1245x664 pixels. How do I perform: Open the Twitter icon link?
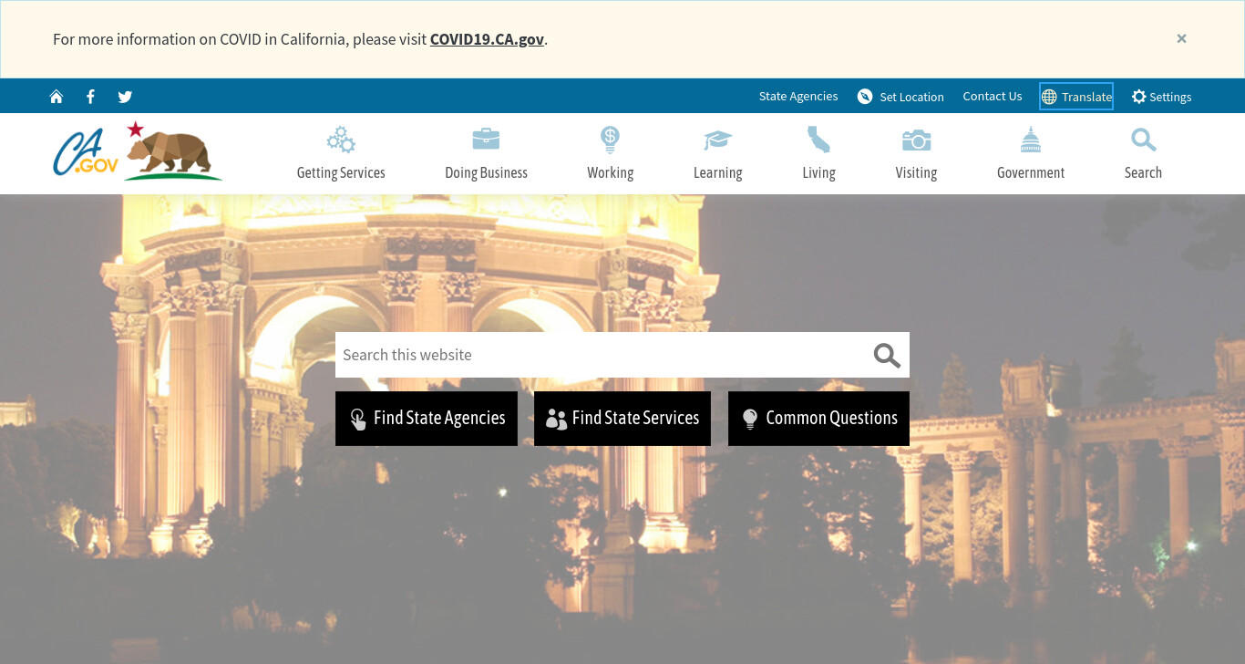click(125, 97)
